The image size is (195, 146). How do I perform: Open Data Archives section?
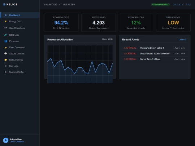[x=20, y=60]
